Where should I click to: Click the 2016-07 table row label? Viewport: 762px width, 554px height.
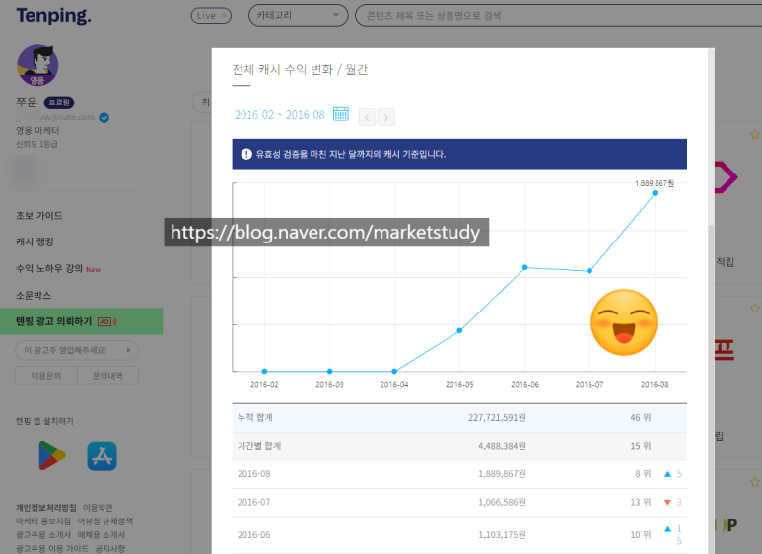(x=253, y=502)
